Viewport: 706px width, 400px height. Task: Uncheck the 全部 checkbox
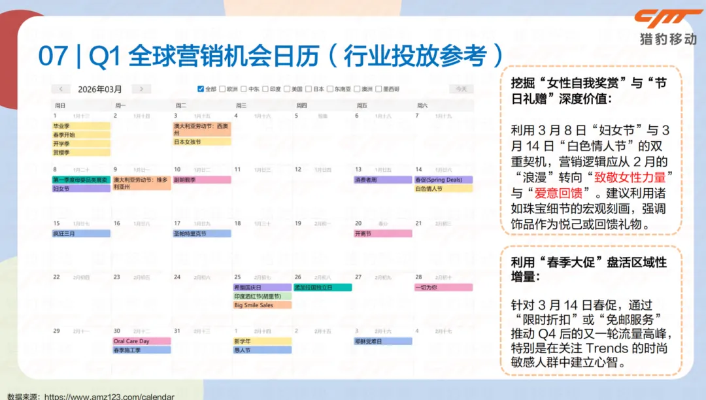[x=201, y=89]
